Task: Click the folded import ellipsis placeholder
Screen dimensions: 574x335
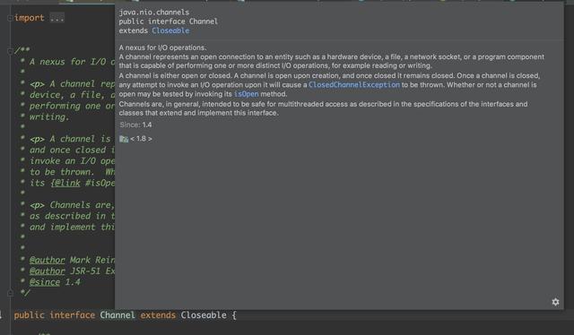Action: tap(57, 18)
